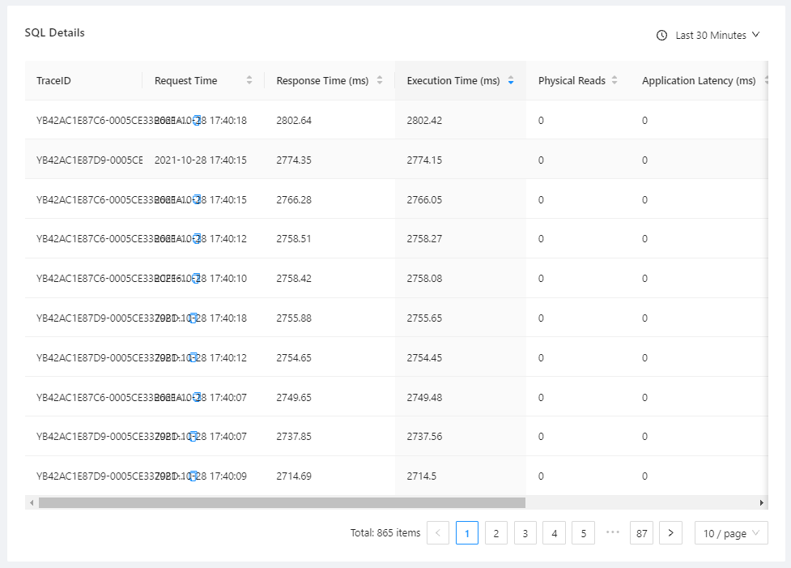Click execution time value 2754.45
The width and height of the screenshot is (791, 568).
click(x=424, y=357)
